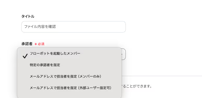Click the 承認者 field label
The height and width of the screenshot is (98, 202).
click(x=27, y=44)
